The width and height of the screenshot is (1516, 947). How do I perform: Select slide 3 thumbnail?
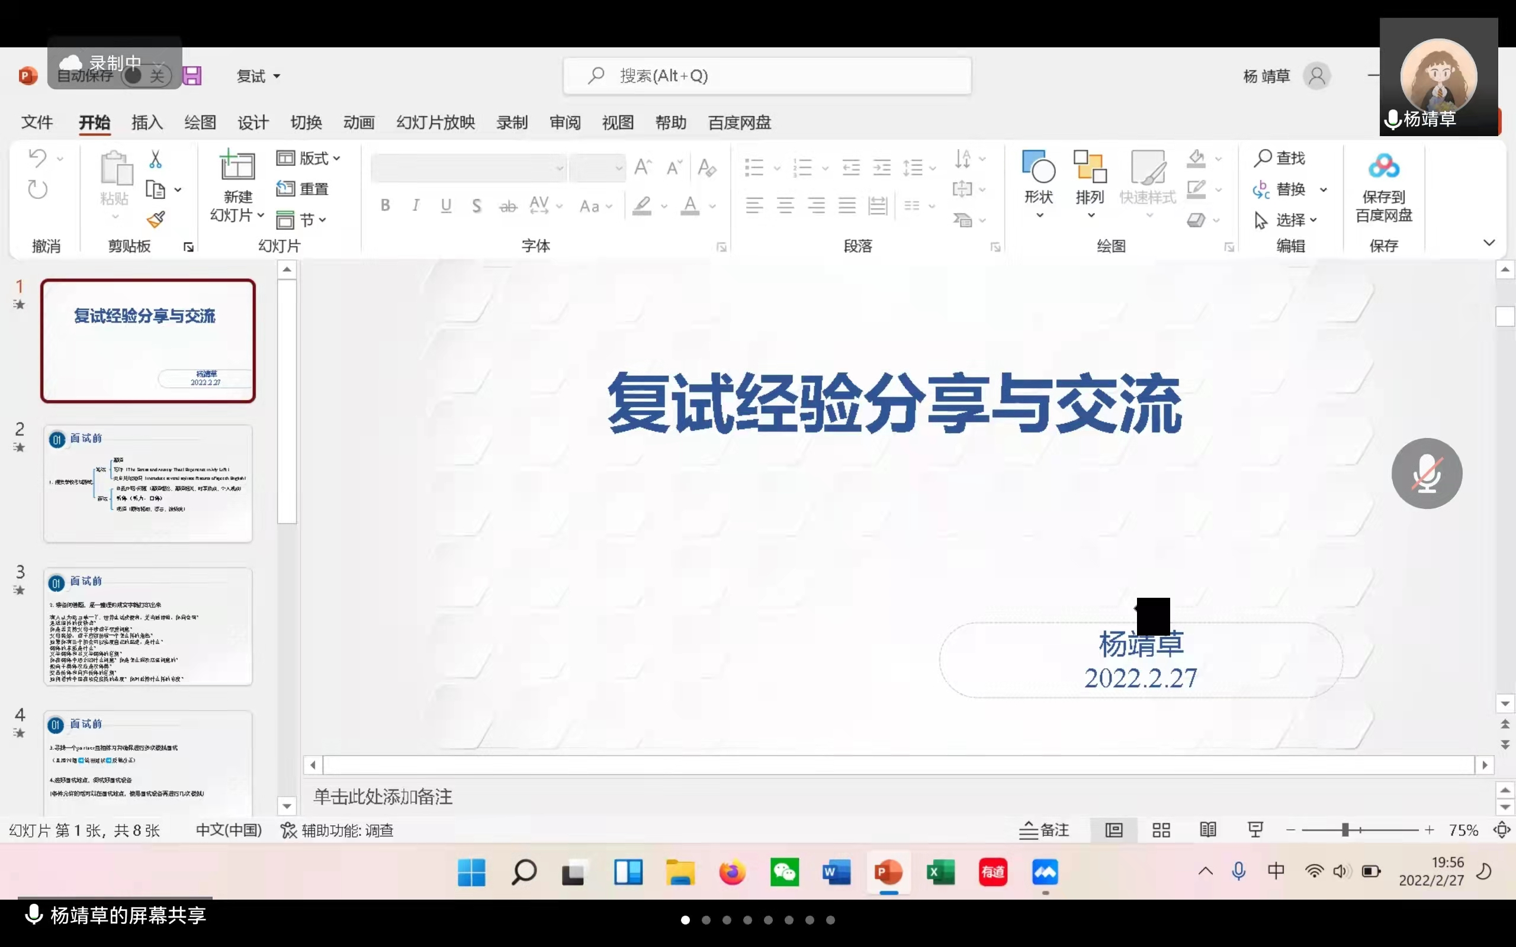(148, 626)
